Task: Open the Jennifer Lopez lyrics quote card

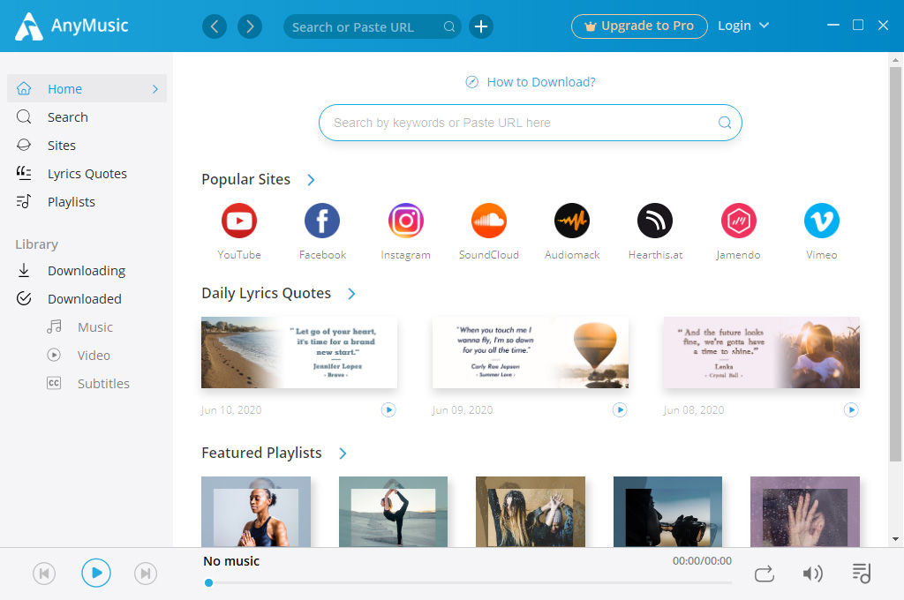Action: (299, 352)
